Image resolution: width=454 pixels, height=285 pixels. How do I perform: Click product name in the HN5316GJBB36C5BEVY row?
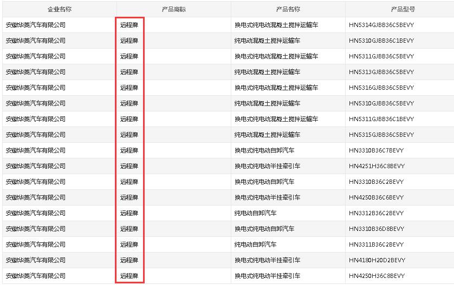276,88
